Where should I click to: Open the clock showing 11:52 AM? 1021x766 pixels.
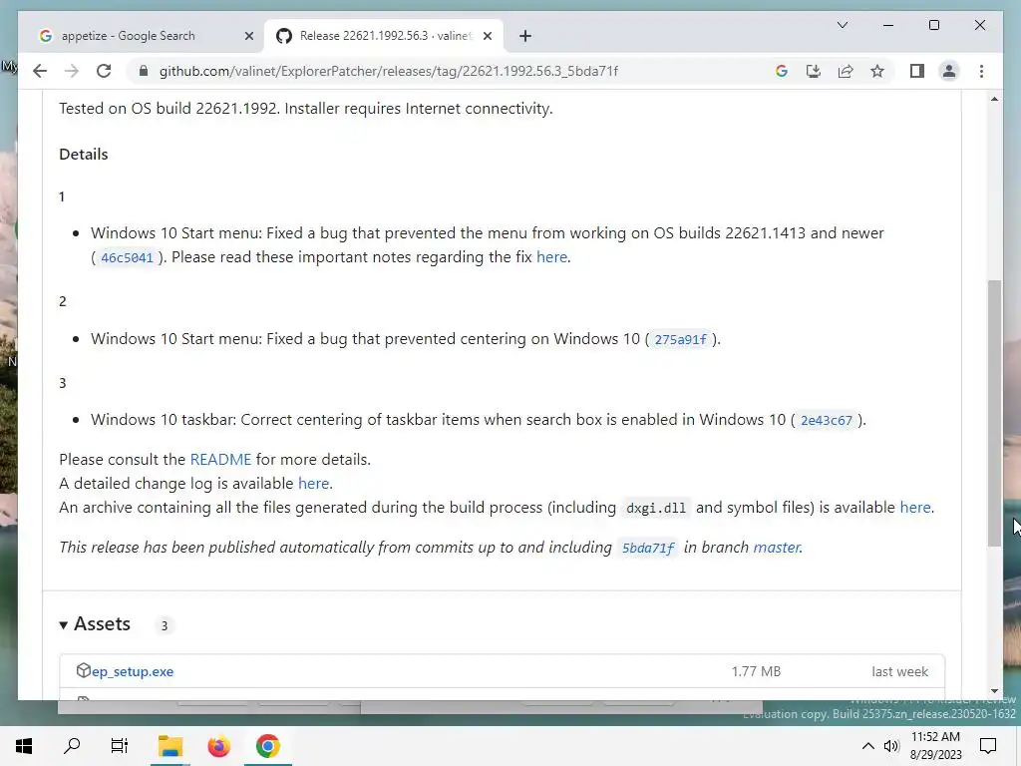935,746
